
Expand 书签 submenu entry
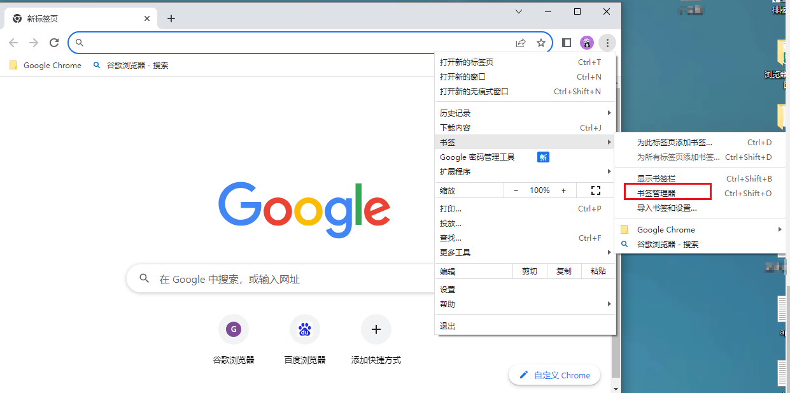(x=525, y=142)
